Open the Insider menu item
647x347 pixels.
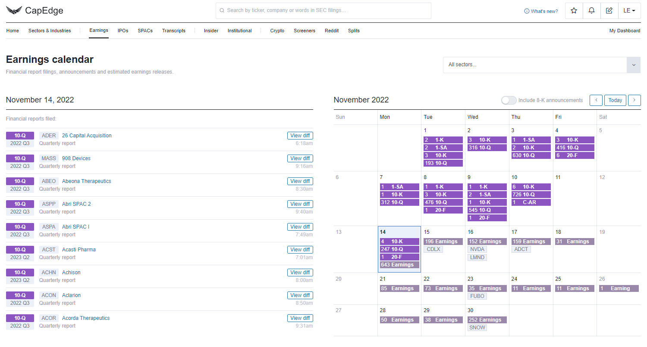(211, 31)
